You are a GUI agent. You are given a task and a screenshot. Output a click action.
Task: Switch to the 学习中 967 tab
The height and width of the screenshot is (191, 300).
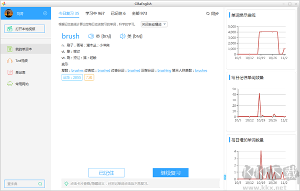(x=95, y=14)
